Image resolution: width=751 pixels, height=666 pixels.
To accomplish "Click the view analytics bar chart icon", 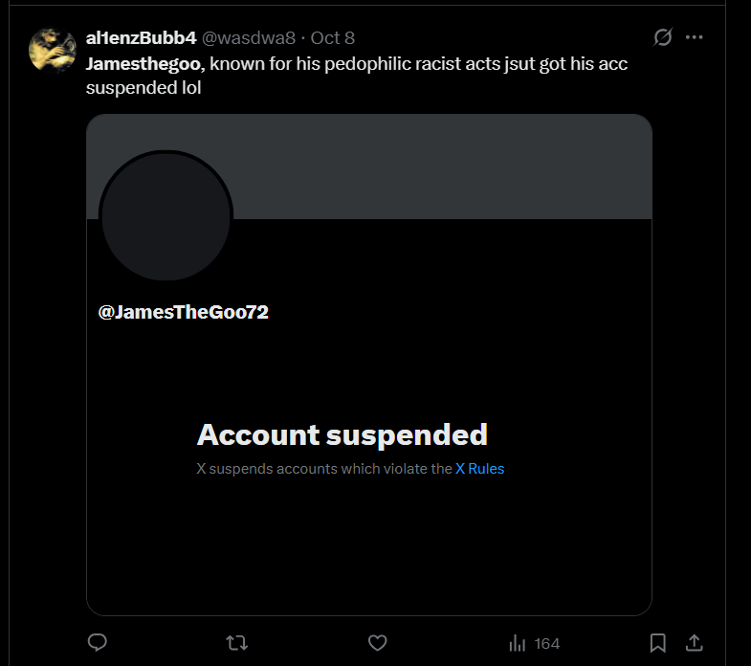I will (x=518, y=643).
